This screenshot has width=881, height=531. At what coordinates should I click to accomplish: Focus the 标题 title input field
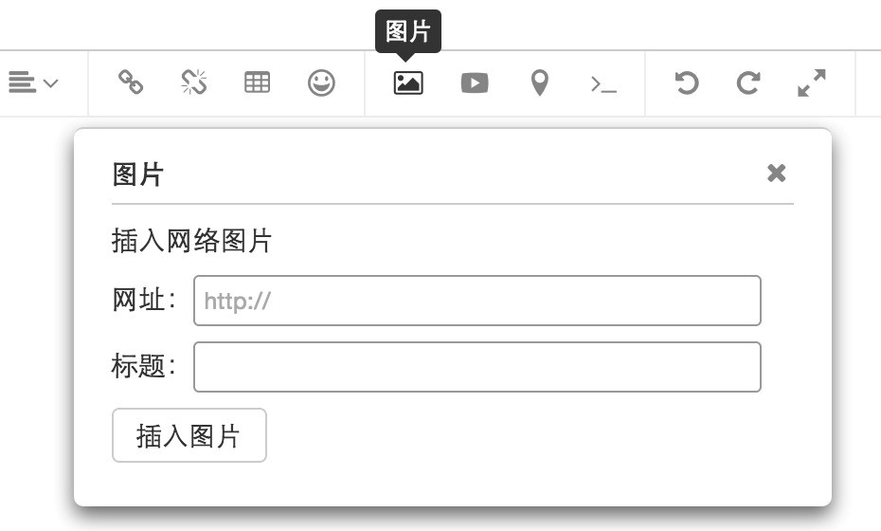[x=477, y=367]
